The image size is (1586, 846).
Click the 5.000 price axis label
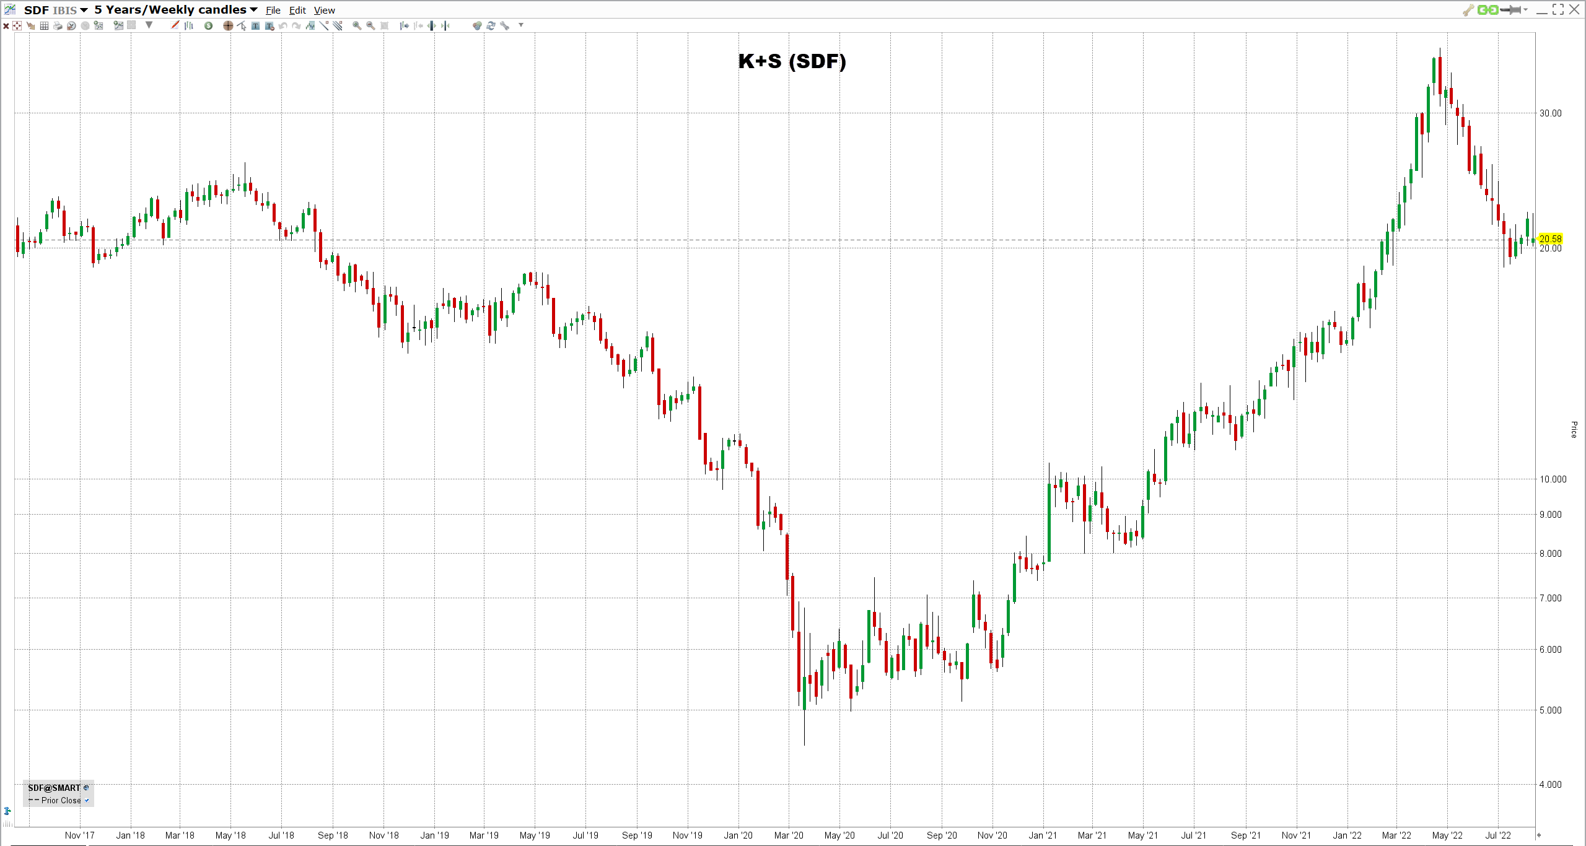click(1551, 710)
